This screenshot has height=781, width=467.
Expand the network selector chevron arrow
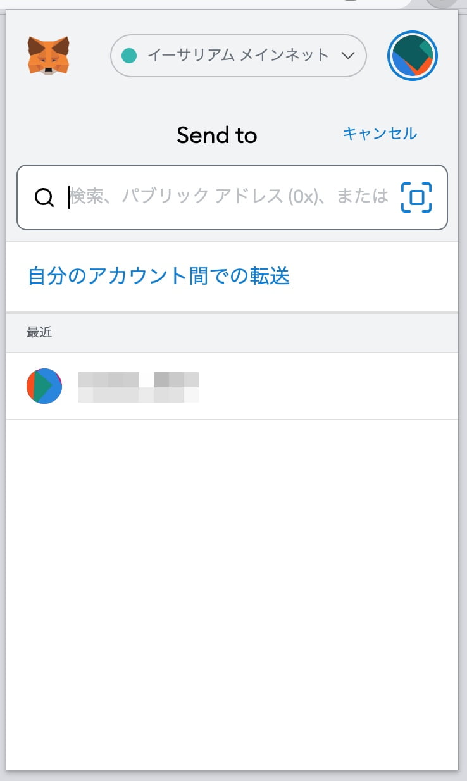coord(347,56)
